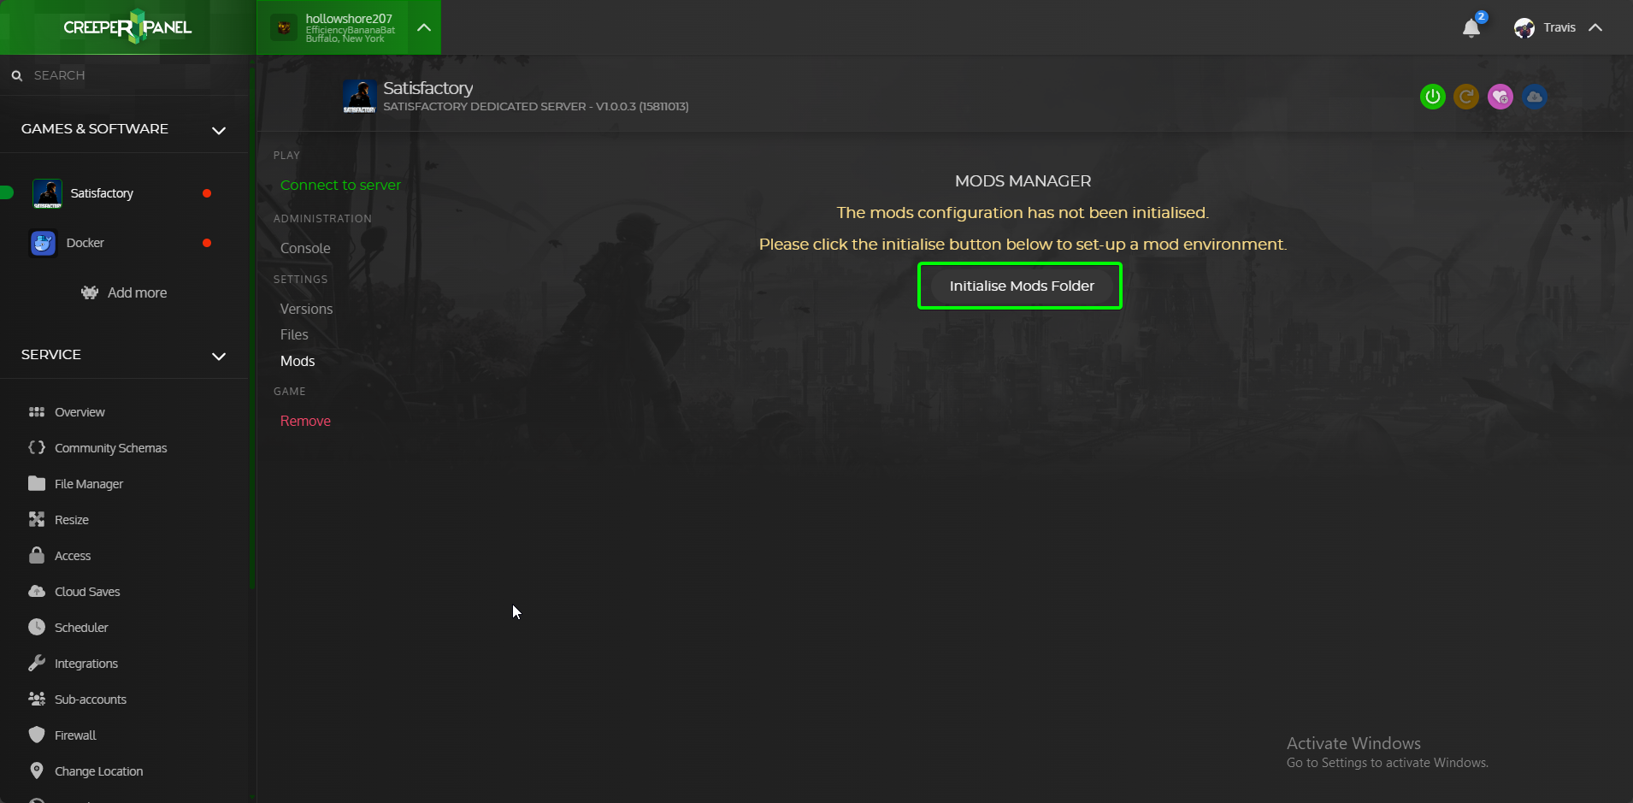Screen dimensions: 1633x803
Task: Open the notifications bell
Action: coord(1471,28)
